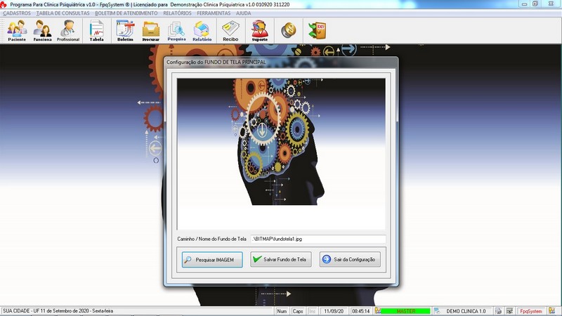Open the CADASTROS menu
The image size is (562, 316).
click(17, 13)
